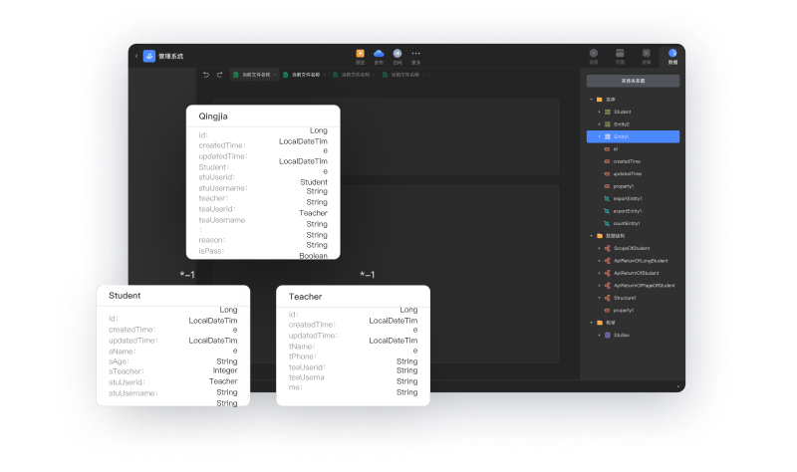The width and height of the screenshot is (797, 472).
Task: Click the createdTime property icon in the tree
Action: pyautogui.click(x=607, y=161)
